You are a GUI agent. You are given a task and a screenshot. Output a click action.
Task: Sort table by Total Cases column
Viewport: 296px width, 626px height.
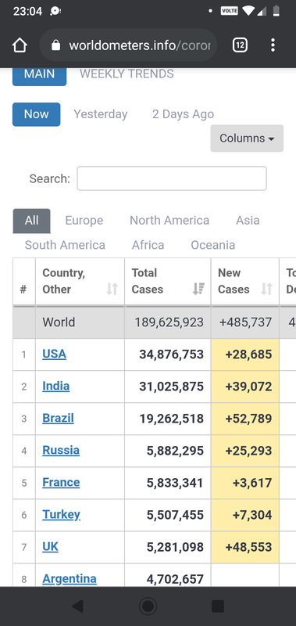pos(168,282)
